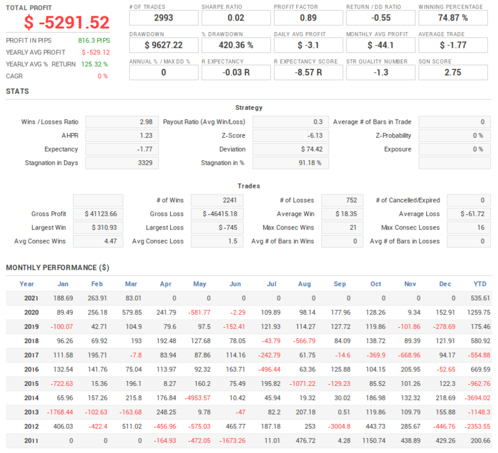
Task: Select the # of Wins field 2241
Action: [x=217, y=201]
